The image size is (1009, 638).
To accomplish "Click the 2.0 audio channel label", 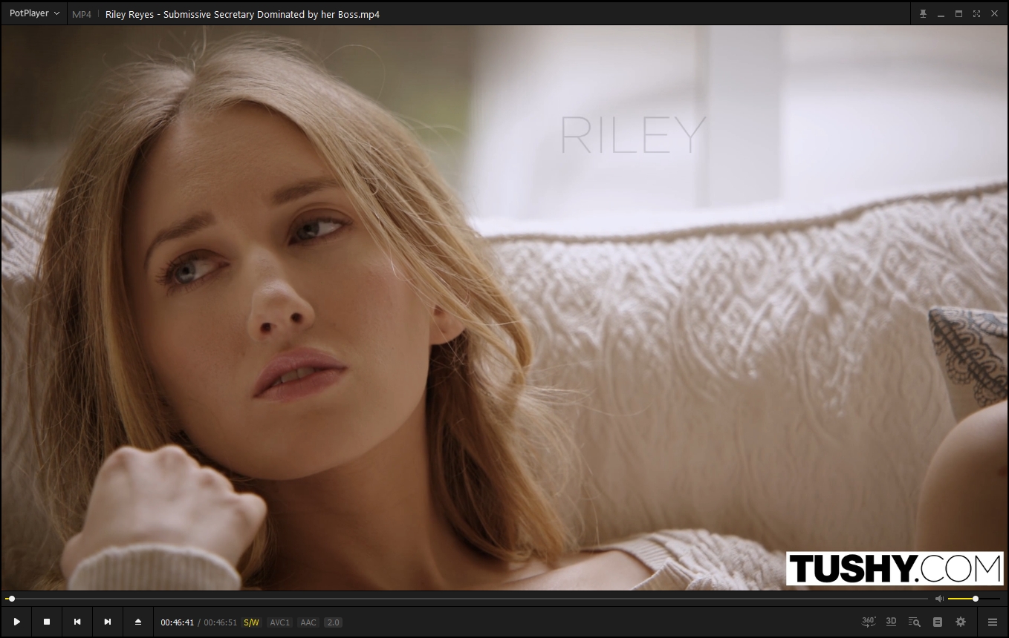I will click(x=333, y=622).
